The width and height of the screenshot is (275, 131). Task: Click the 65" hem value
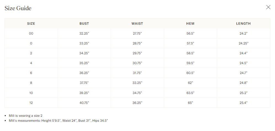(x=191, y=103)
